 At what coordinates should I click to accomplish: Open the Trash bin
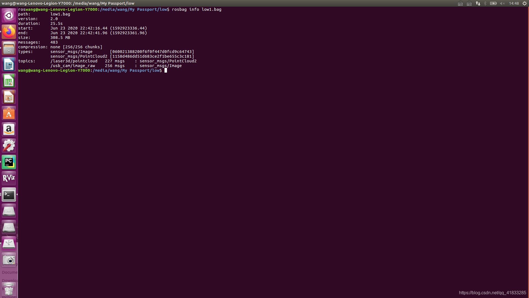click(9, 289)
